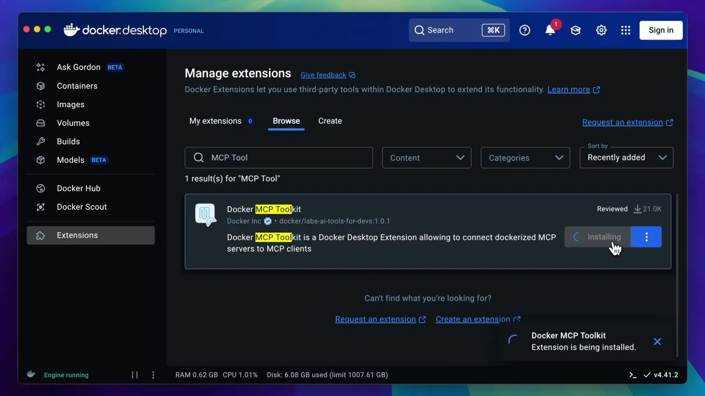Image resolution: width=705 pixels, height=396 pixels.
Task: Click the Docker MCP Toolkit title
Action: pyautogui.click(x=264, y=209)
